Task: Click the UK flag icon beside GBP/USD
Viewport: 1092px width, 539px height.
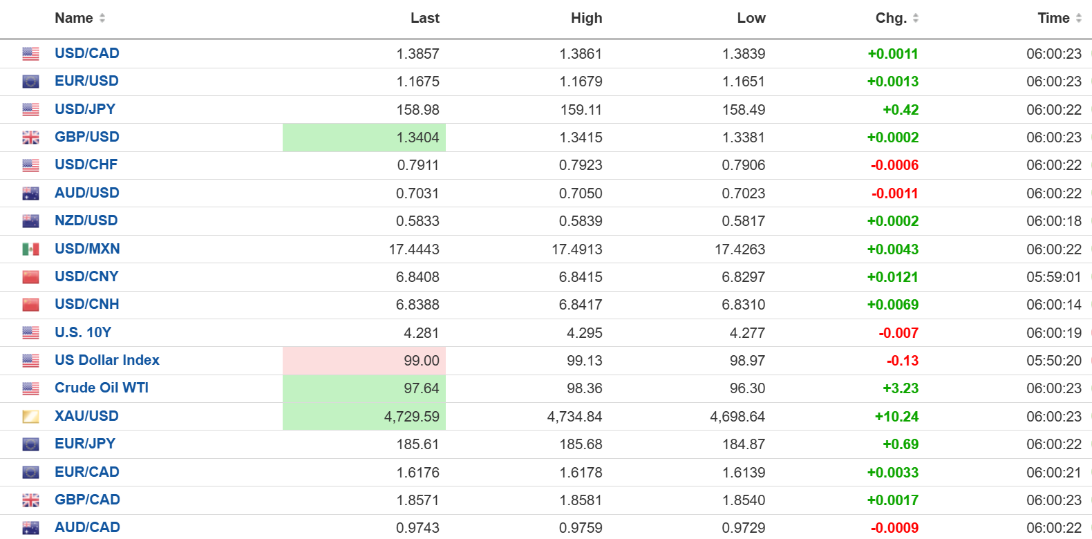Action: click(x=30, y=138)
